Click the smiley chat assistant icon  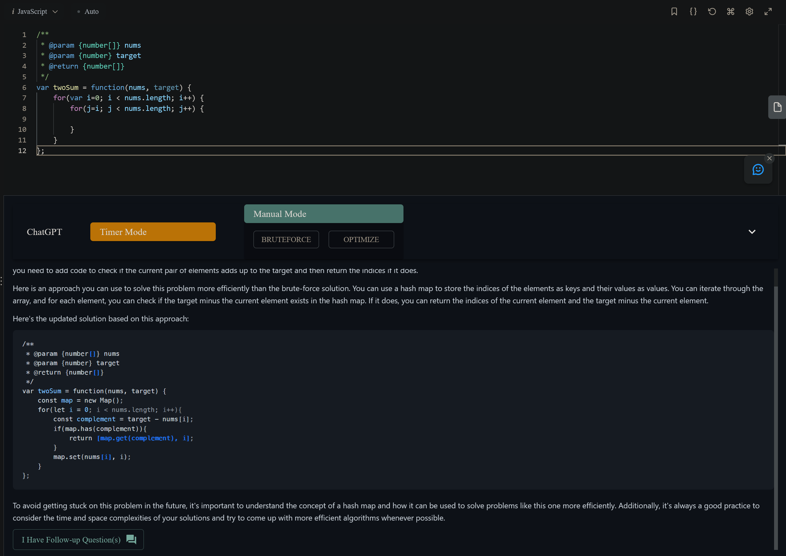[x=758, y=170]
